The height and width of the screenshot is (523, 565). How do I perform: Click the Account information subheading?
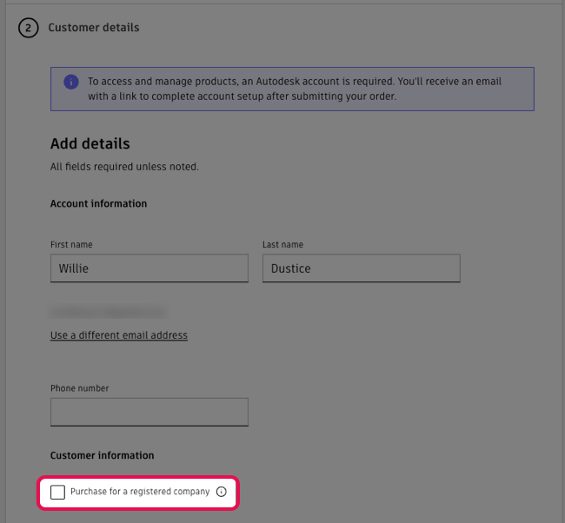pyautogui.click(x=99, y=203)
